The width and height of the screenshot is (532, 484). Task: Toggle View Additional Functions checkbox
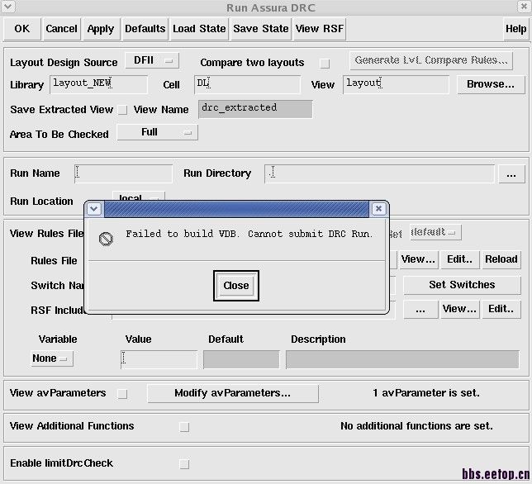(184, 427)
